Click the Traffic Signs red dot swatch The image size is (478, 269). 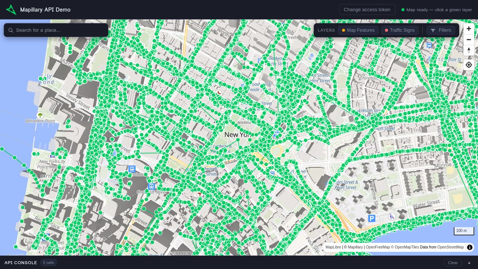pyautogui.click(x=387, y=30)
